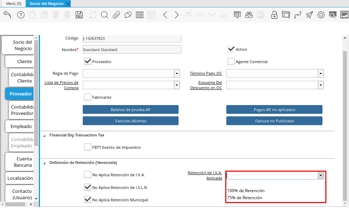Viewport: 349px width, 208px height.
Task: Switch to the Menú (0) tab
Action: 14,4
